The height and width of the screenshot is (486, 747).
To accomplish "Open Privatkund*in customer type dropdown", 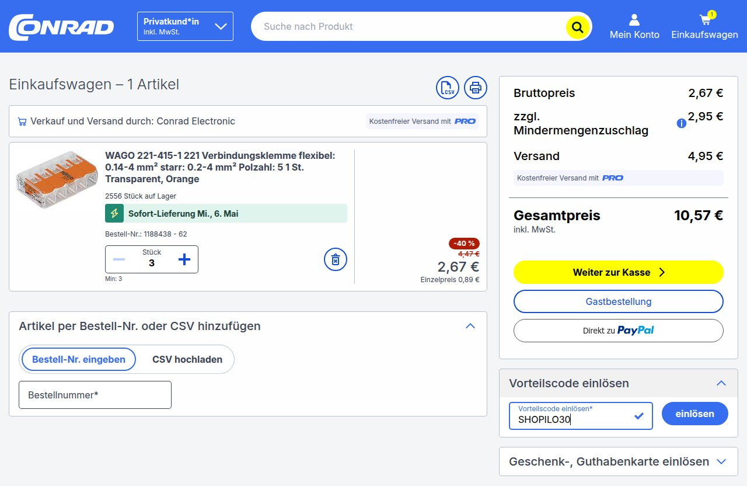I will [x=185, y=26].
